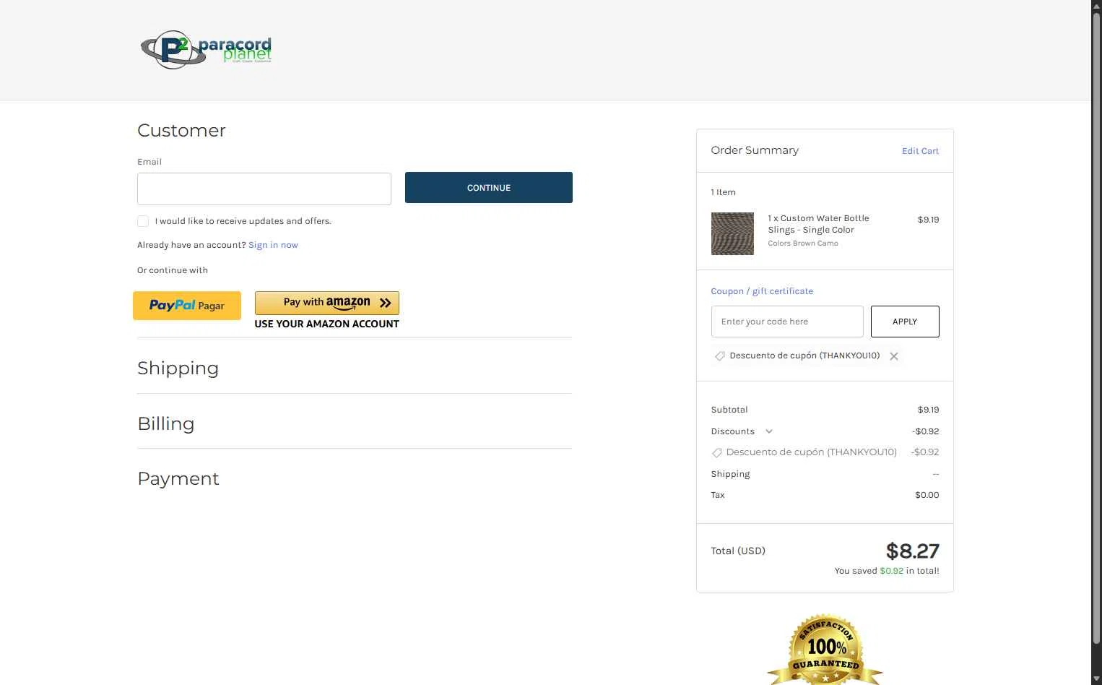1102x685 pixels.
Task: Focus the Email input field
Action: (x=264, y=189)
